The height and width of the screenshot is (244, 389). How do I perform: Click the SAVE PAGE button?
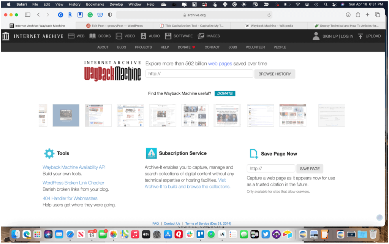(310, 169)
